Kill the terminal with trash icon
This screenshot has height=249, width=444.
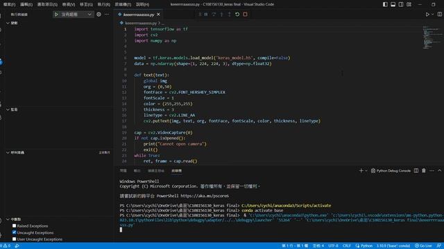coord(424,171)
